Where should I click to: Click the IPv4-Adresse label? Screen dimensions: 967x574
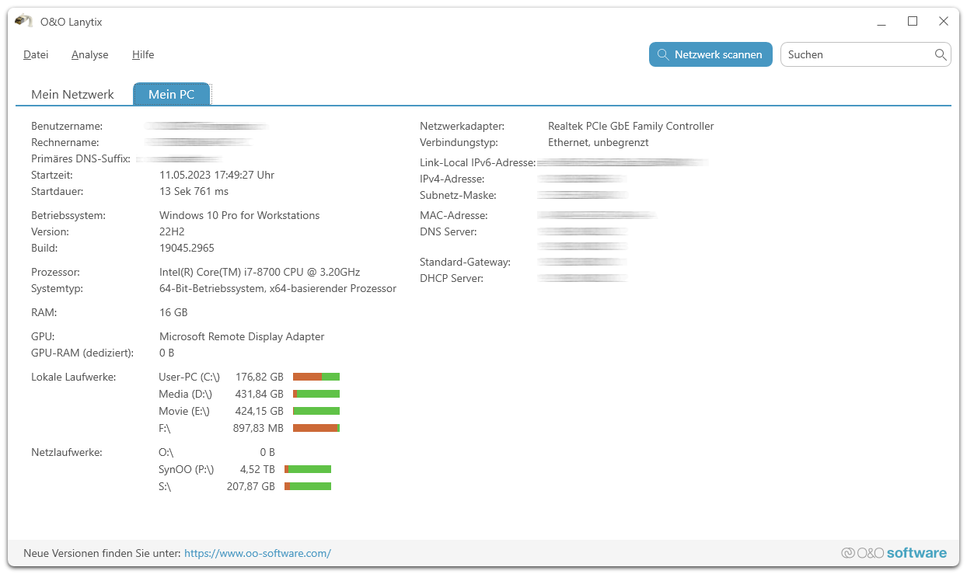pos(452,179)
